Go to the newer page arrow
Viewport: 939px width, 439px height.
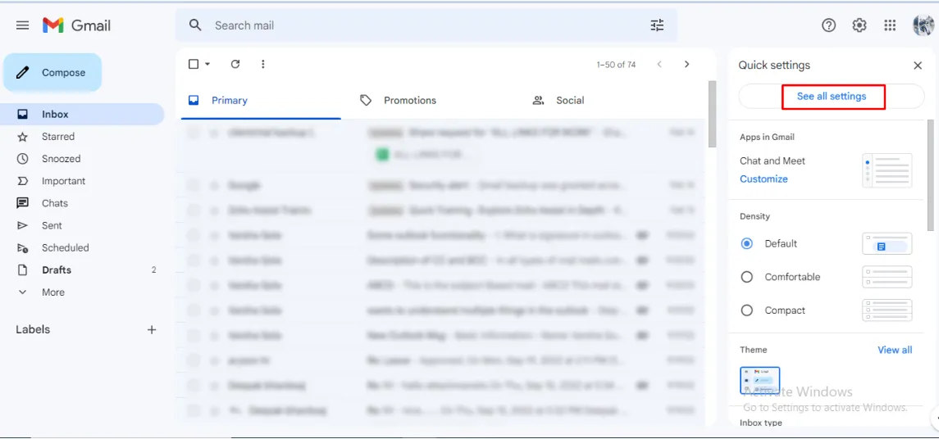click(659, 64)
